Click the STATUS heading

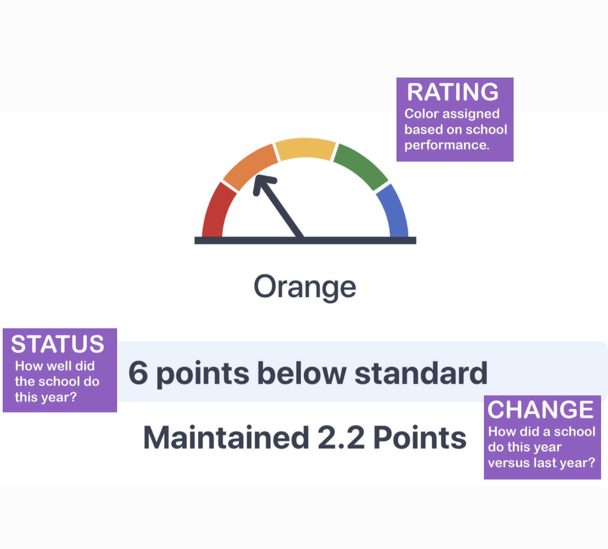[58, 344]
